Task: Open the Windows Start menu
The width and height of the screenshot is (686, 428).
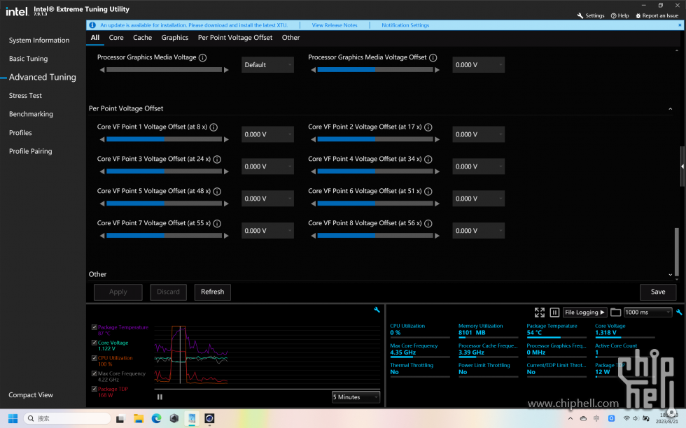Action: pyautogui.click(x=13, y=418)
